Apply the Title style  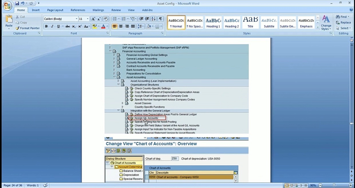tap(250, 22)
